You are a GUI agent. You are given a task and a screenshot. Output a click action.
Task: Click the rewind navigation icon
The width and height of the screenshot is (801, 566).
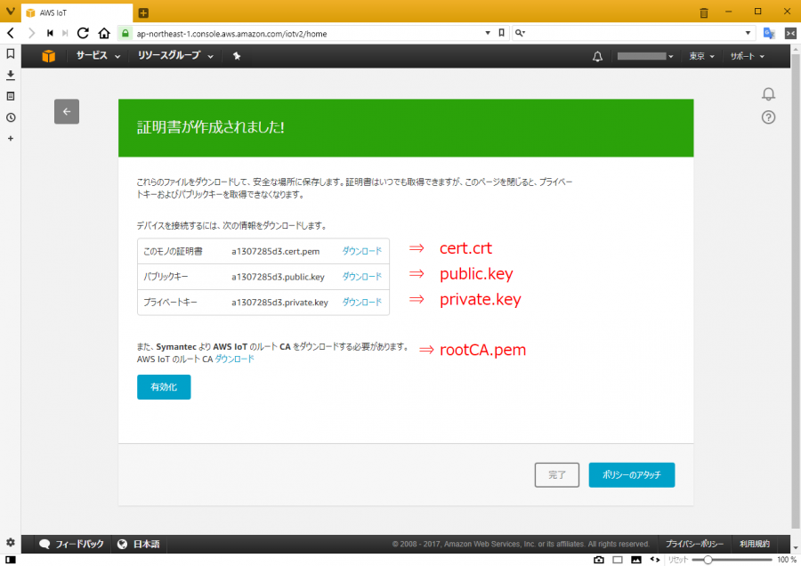tap(50, 33)
